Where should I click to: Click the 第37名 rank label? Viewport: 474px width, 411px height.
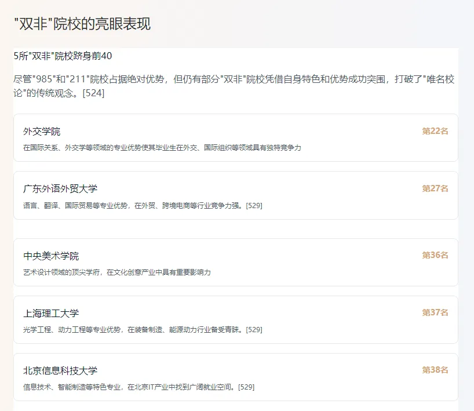[x=435, y=312]
